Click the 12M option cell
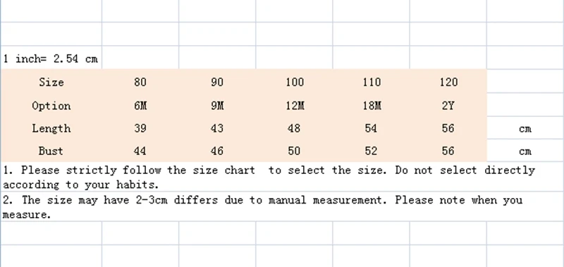 295,106
